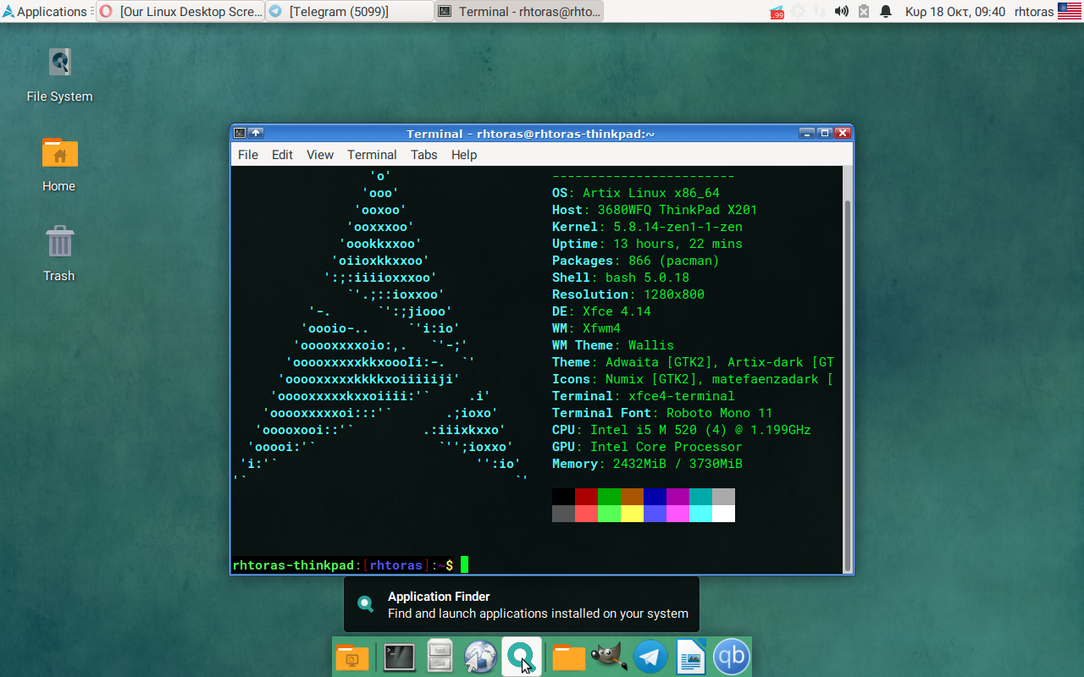Switch to the Telegram (5099) taskbar window
The height and width of the screenshot is (677, 1084).
(350, 11)
